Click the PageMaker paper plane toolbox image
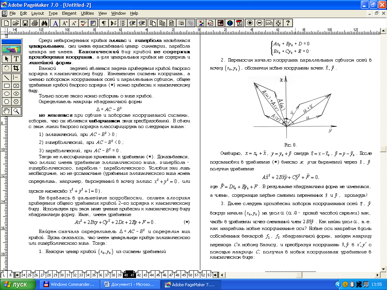Viewport: 387px width, 290px height. pyautogui.click(x=11, y=49)
